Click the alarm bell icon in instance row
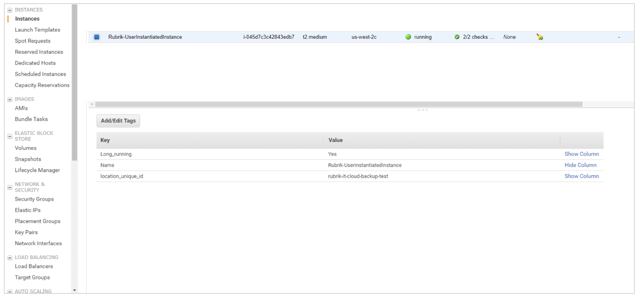This screenshot has height=297, width=638. (x=540, y=37)
